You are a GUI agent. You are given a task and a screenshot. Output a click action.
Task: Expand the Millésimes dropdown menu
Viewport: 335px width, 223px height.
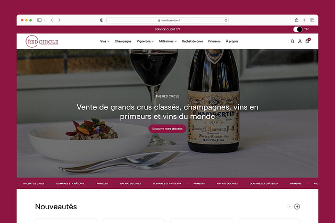167,41
